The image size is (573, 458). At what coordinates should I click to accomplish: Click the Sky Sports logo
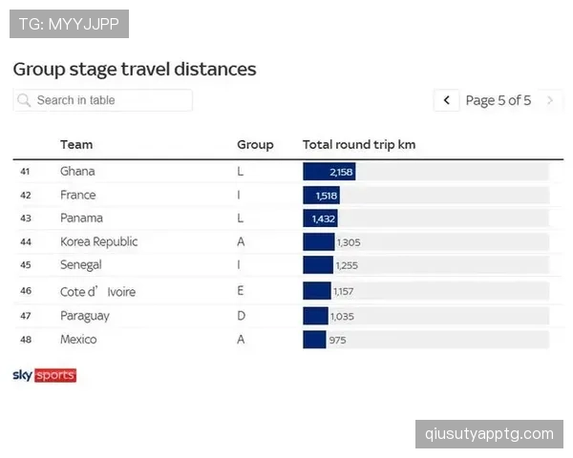[x=45, y=375]
